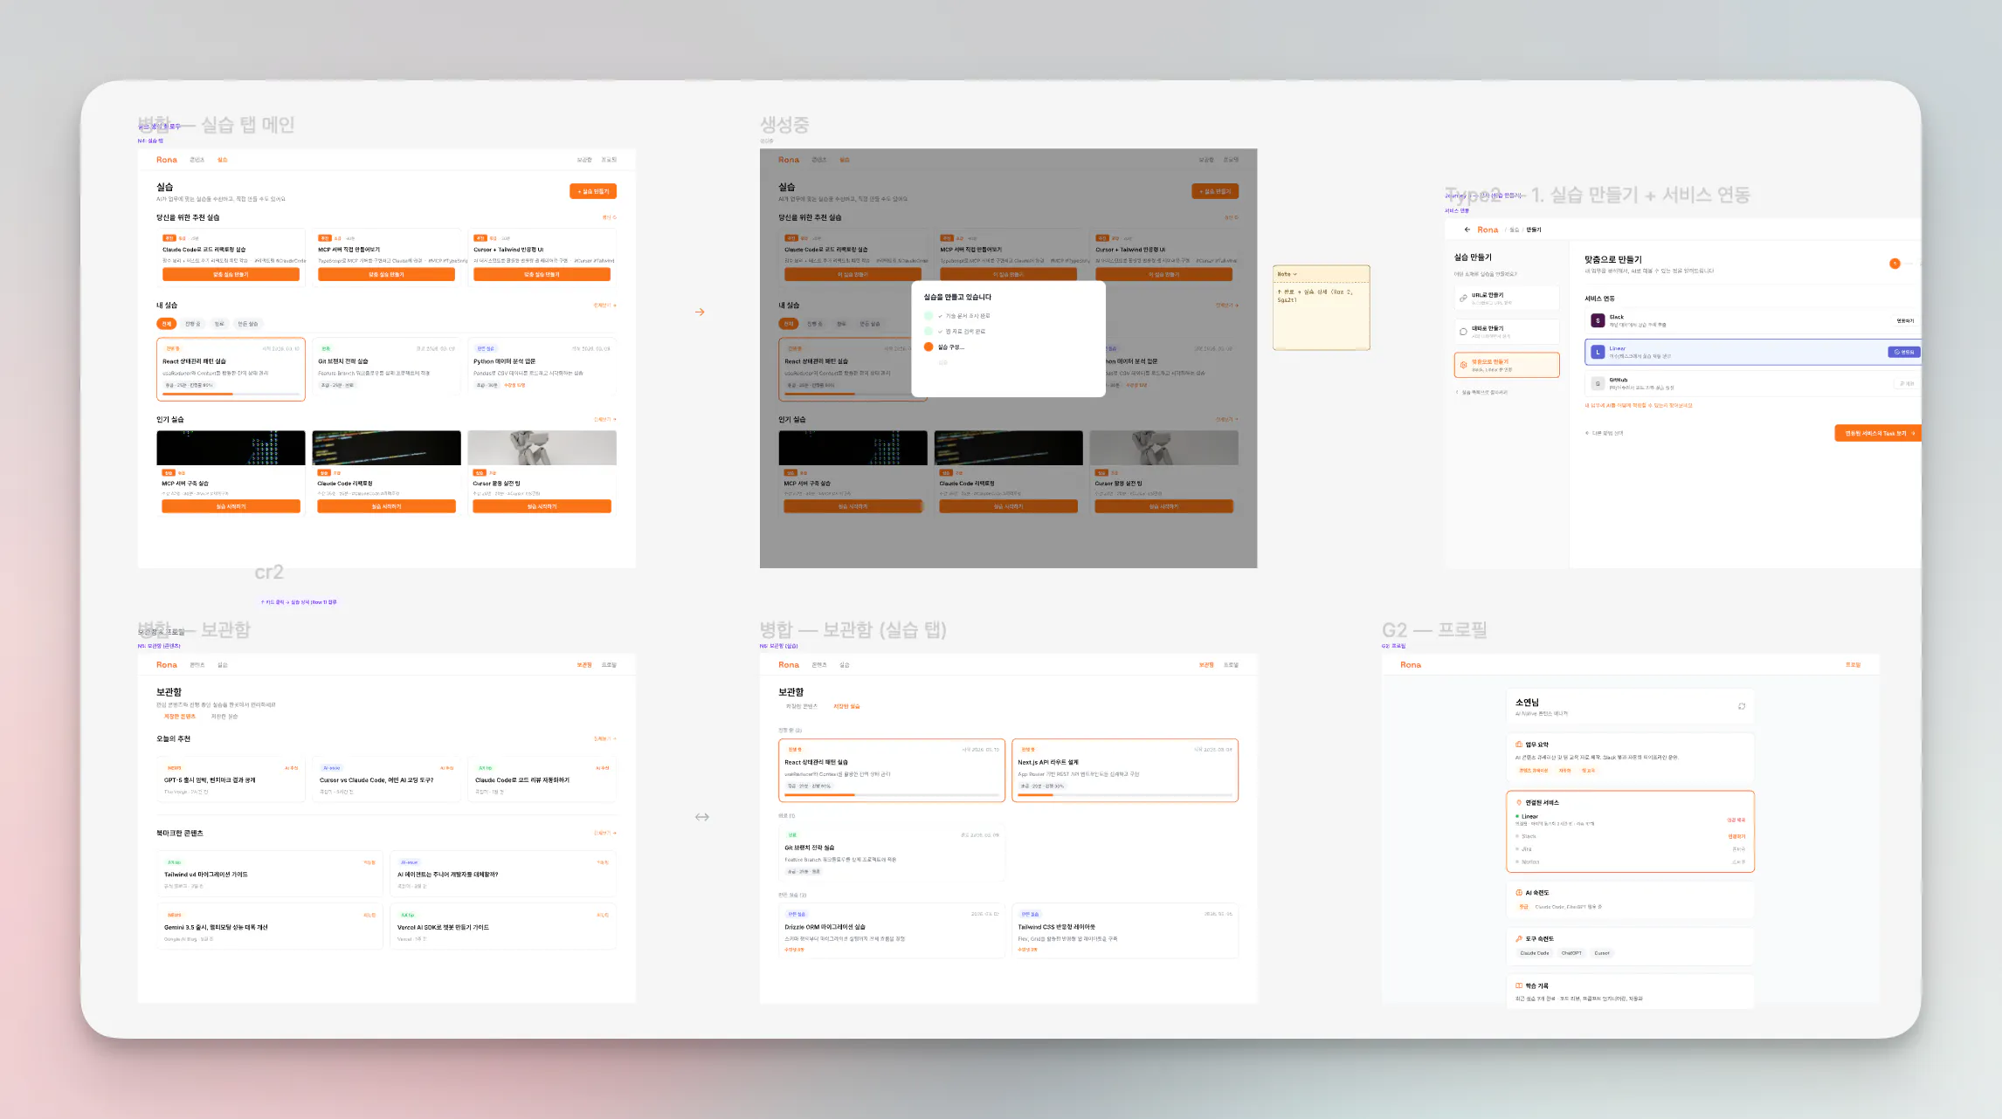
Task: Select the 진행 중 filter chip under 내 실습
Action: (x=193, y=324)
